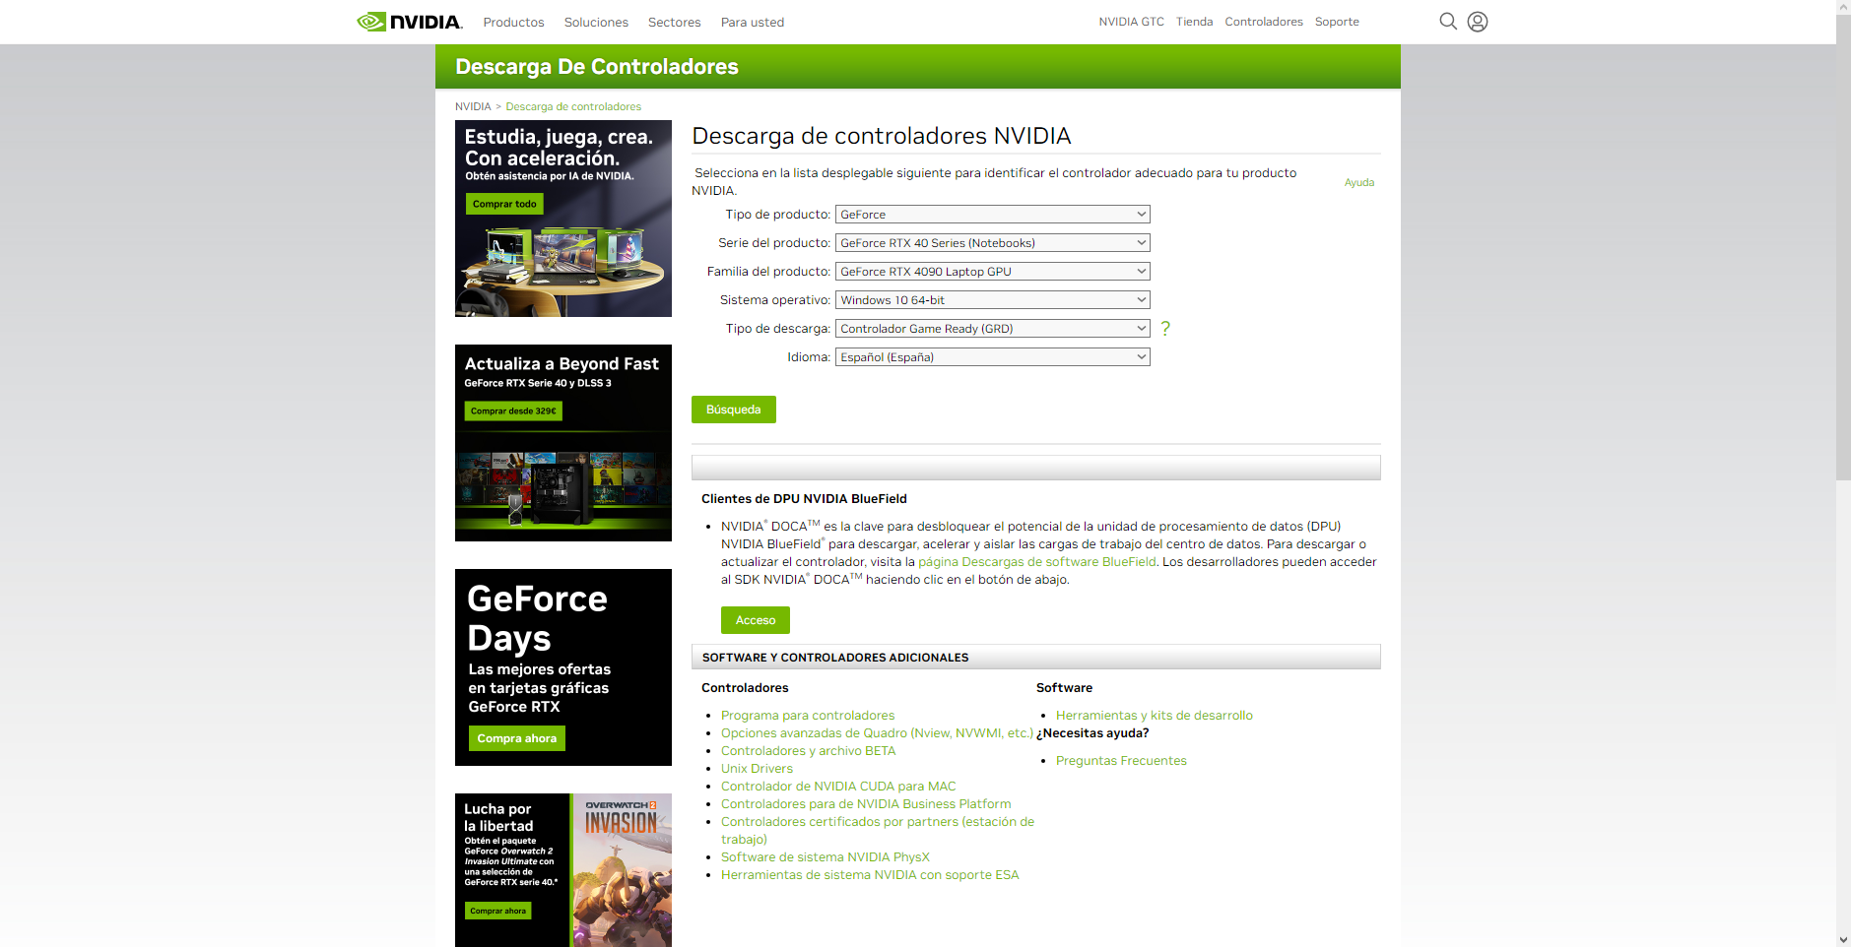Open Controlador de NVIDIA CUDA para MAC

838,787
